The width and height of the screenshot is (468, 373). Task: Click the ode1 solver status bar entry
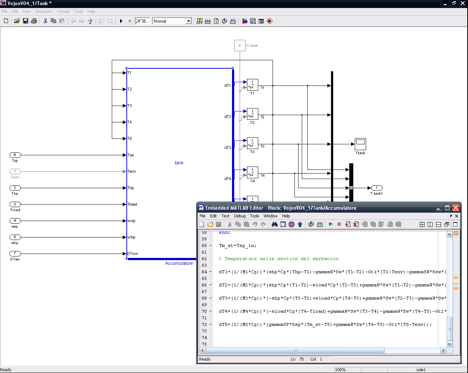[x=421, y=370]
